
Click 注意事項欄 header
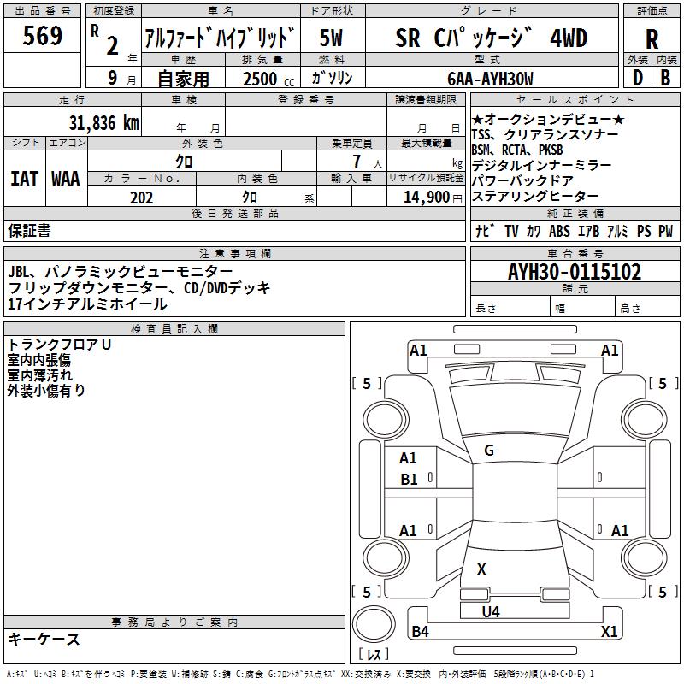click(x=234, y=253)
